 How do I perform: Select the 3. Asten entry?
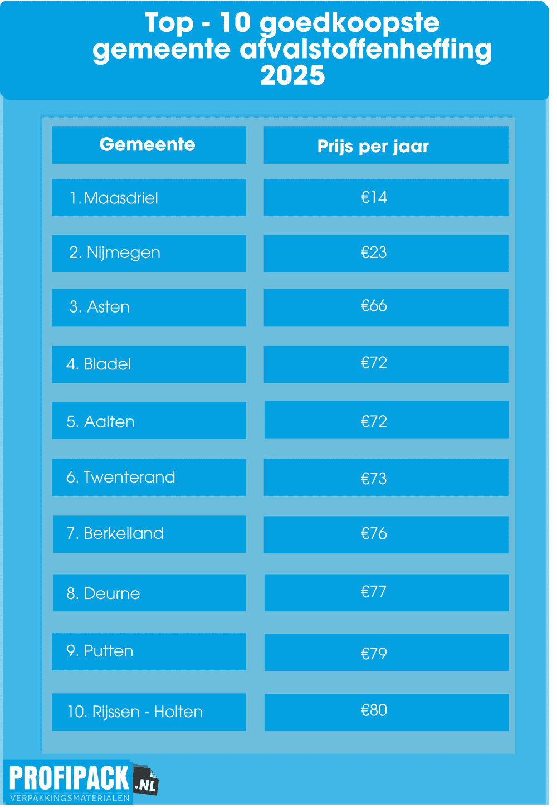click(x=149, y=307)
